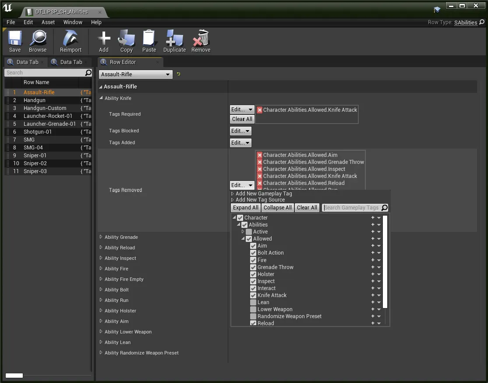488x383 pixels.
Task: Enable the Lean tag checkbox
Action: [x=253, y=302]
